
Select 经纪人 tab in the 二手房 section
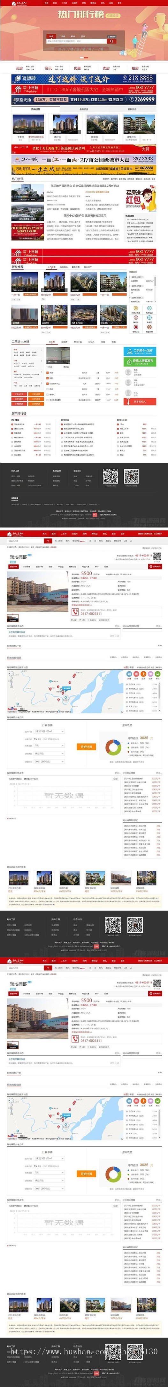click(x=91, y=342)
